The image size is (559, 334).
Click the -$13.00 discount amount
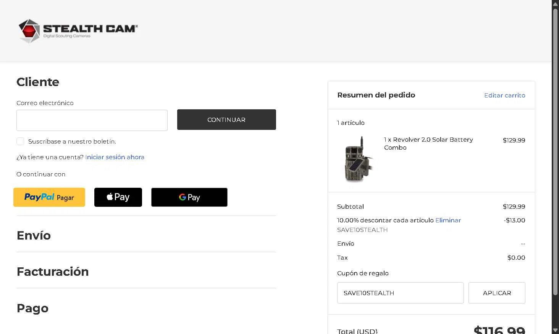514,220
